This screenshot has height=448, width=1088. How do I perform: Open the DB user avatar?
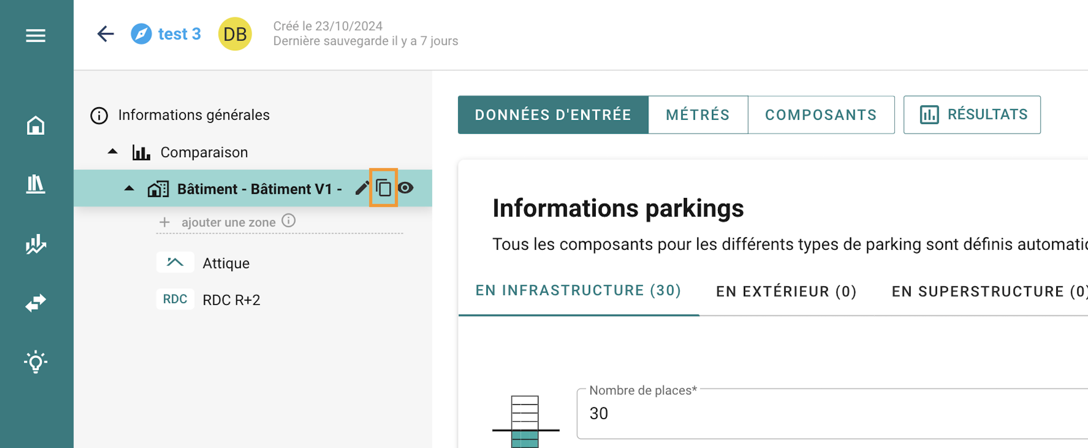coord(235,34)
